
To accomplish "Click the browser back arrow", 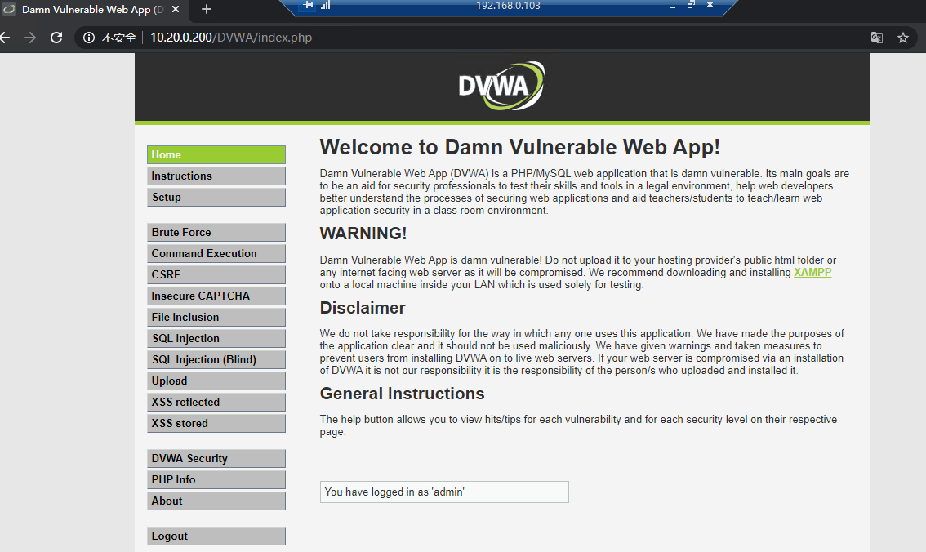I will 5,38.
